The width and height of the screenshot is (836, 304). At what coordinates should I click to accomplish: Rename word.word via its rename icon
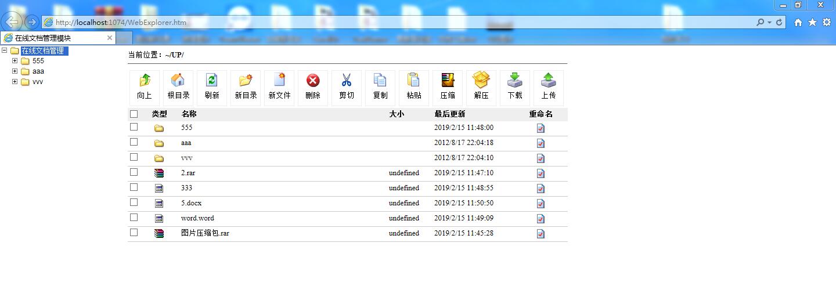point(540,219)
